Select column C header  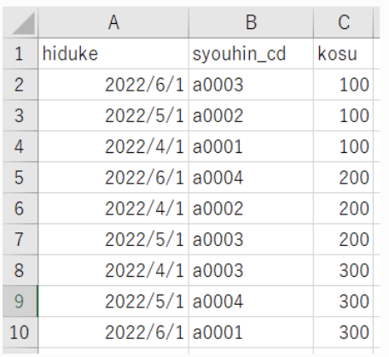pos(343,22)
